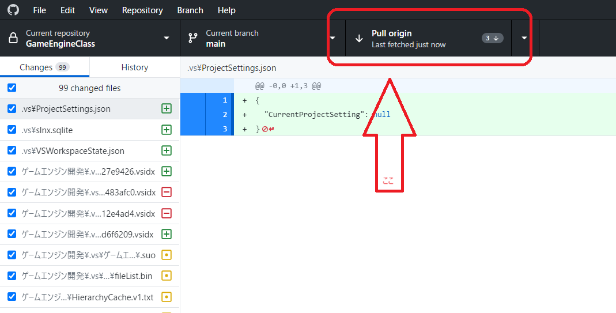Click line number 2 in the diff

pyautogui.click(x=225, y=114)
